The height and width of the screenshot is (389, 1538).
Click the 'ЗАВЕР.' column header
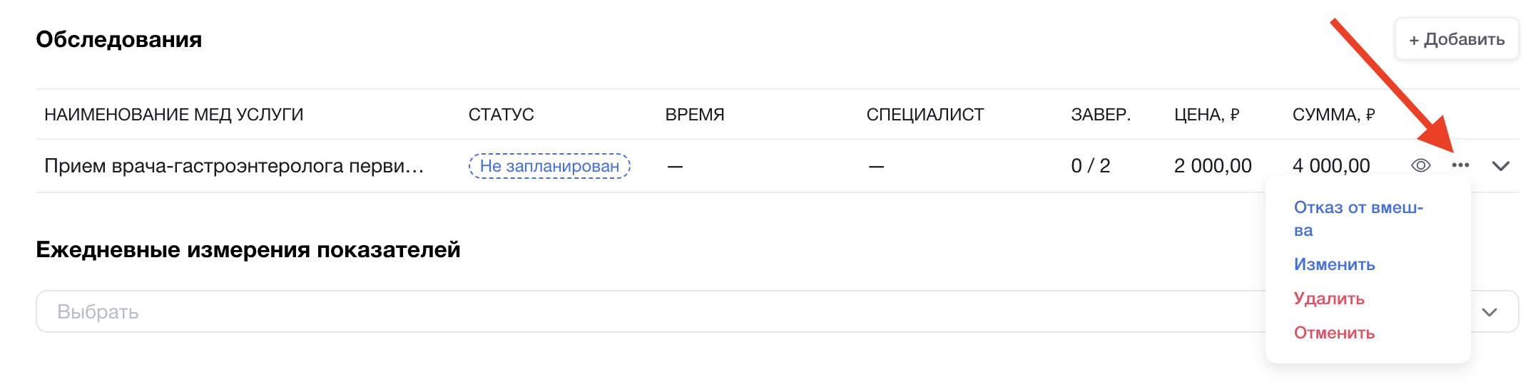click(x=1100, y=115)
